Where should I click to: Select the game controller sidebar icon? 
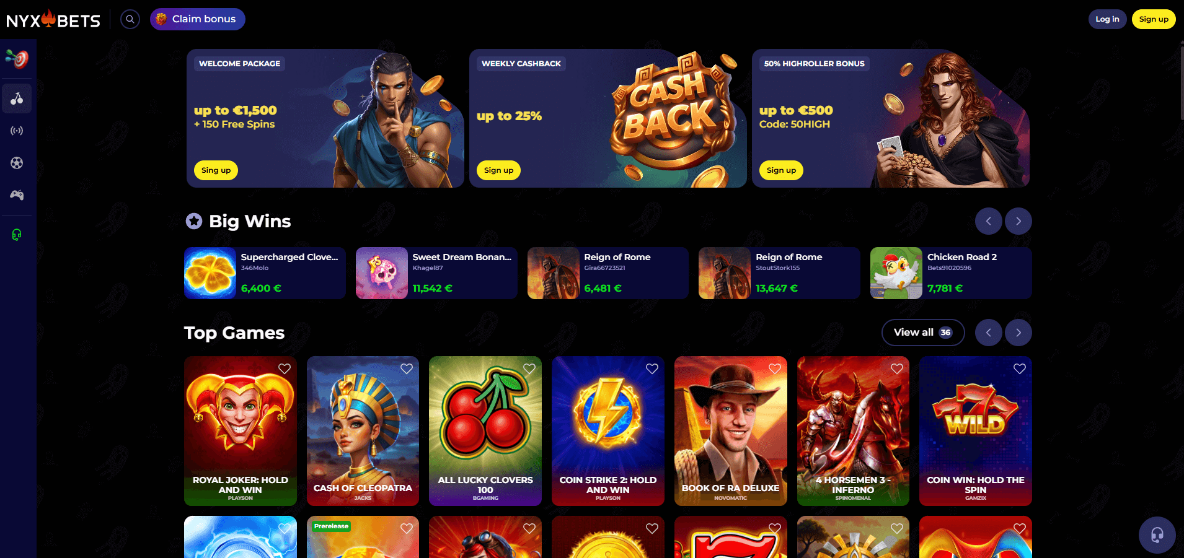(x=17, y=195)
